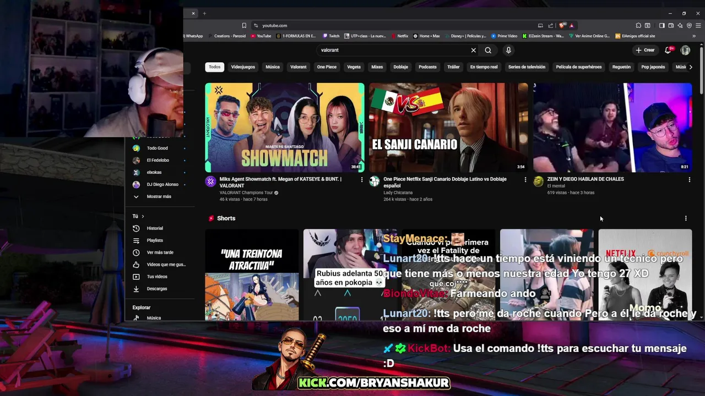Open the Rubius pokopia short
Viewport: 705px width, 396px height.
[x=349, y=275]
